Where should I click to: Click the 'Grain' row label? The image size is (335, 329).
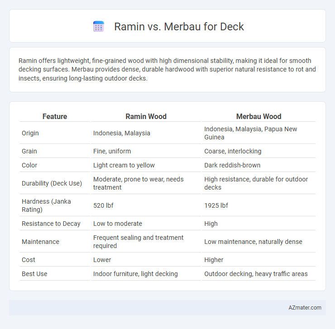[x=29, y=151]
